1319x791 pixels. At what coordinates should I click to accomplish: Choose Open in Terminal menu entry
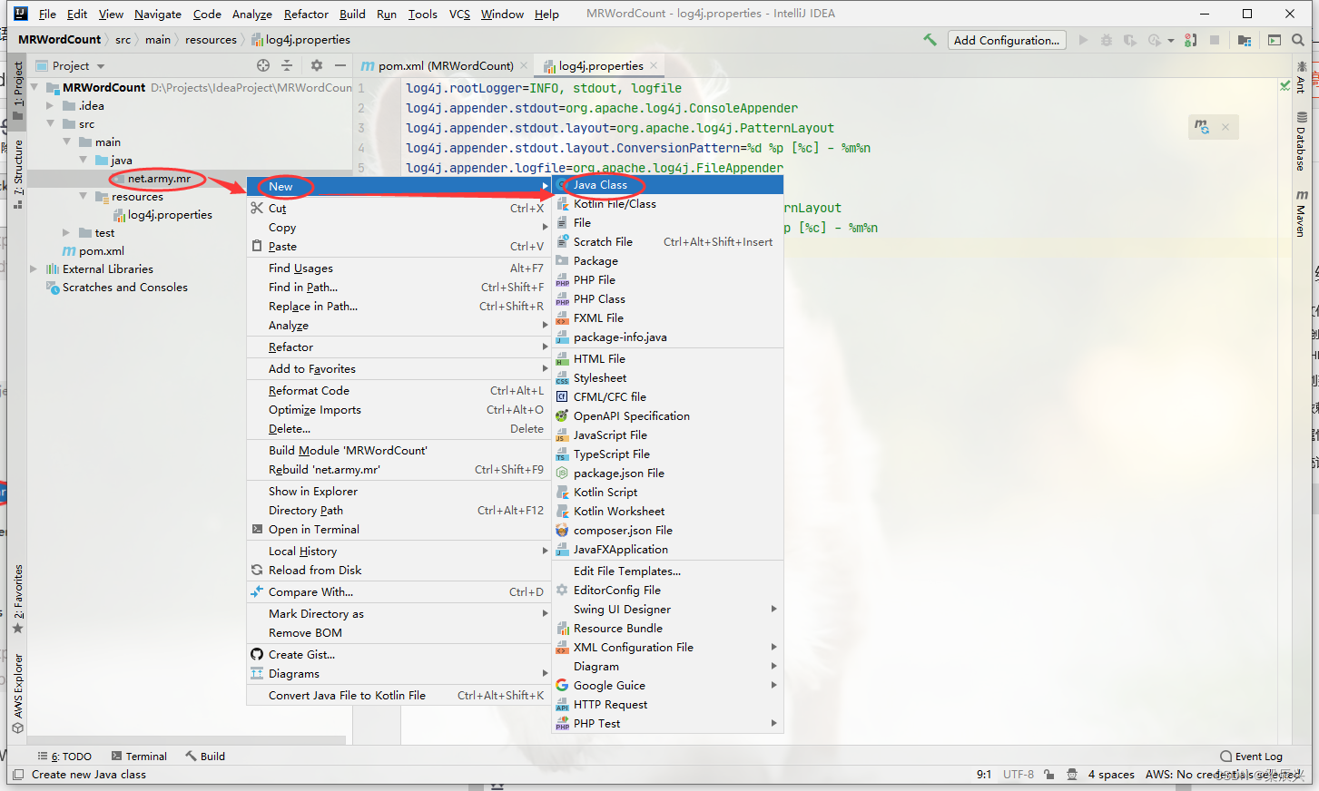click(x=399, y=530)
